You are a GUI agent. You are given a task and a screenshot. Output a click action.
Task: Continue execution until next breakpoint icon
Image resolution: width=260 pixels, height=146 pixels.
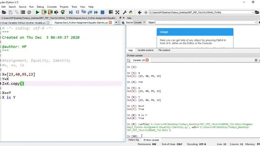pyautogui.click(x=96, y=12)
